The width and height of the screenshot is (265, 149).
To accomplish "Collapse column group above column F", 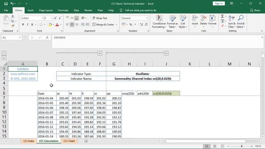I will 100,53.
